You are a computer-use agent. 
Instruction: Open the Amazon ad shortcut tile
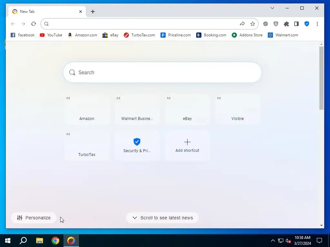[87, 109]
